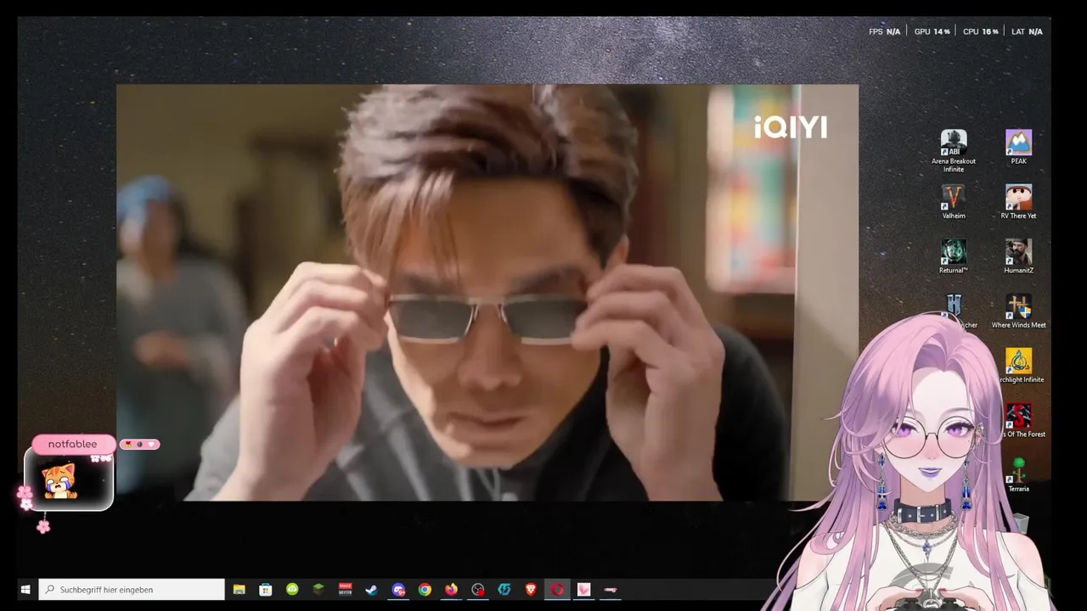Click the Returnal desktop shortcut
Image resolution: width=1087 pixels, height=611 pixels.
(953, 256)
